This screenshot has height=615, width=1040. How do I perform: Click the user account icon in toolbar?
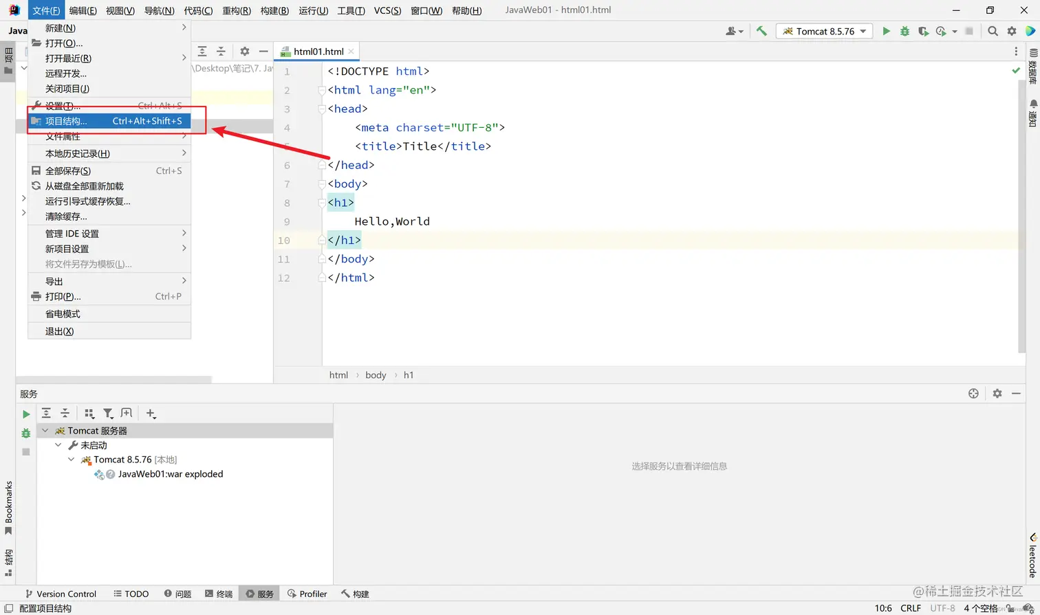tap(734, 31)
